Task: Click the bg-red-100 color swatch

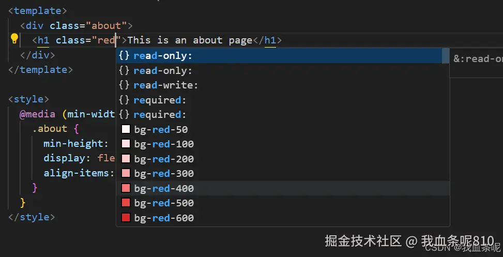Action: point(126,144)
